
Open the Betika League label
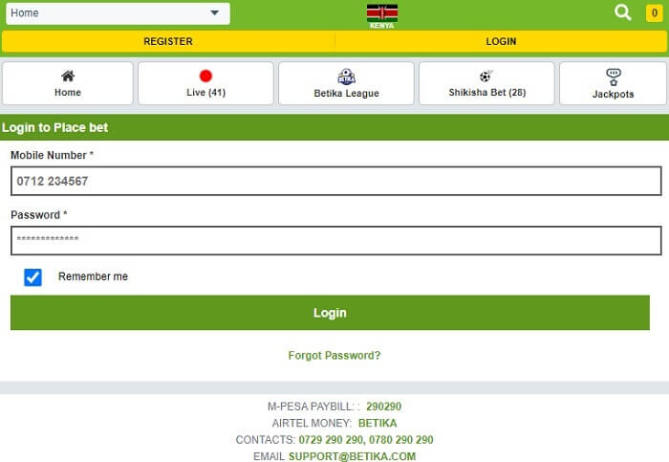point(346,93)
